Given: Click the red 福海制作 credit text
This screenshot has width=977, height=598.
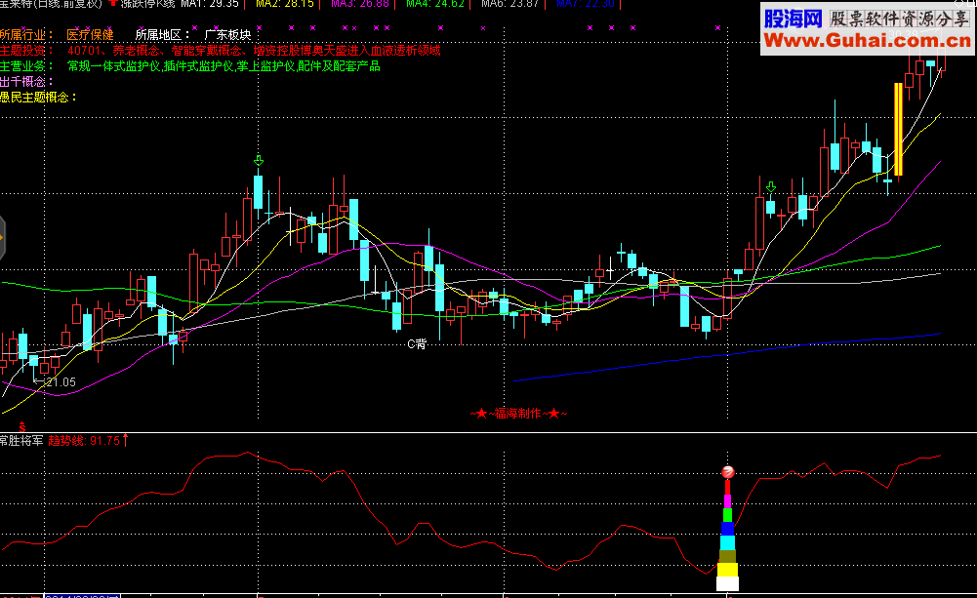Looking at the screenshot, I should tap(518, 414).
